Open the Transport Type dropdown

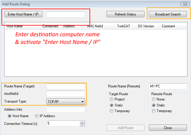tap(66, 101)
